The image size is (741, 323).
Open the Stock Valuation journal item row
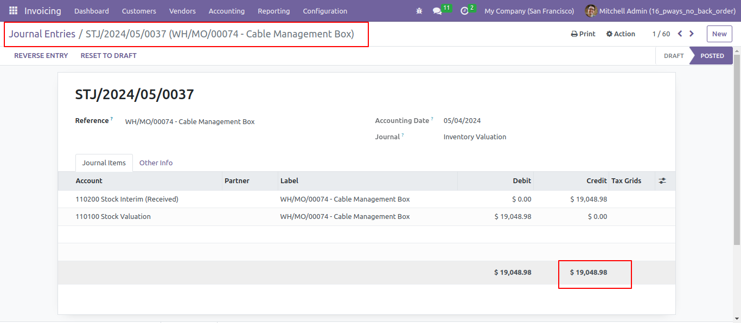pos(367,217)
